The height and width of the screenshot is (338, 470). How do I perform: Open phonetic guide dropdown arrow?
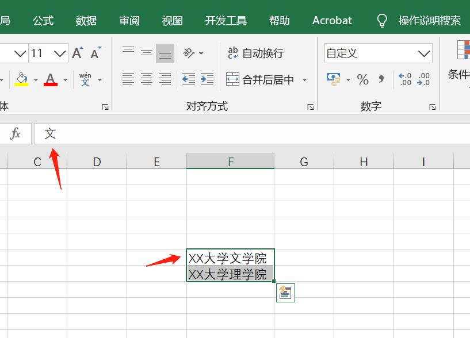pos(100,80)
